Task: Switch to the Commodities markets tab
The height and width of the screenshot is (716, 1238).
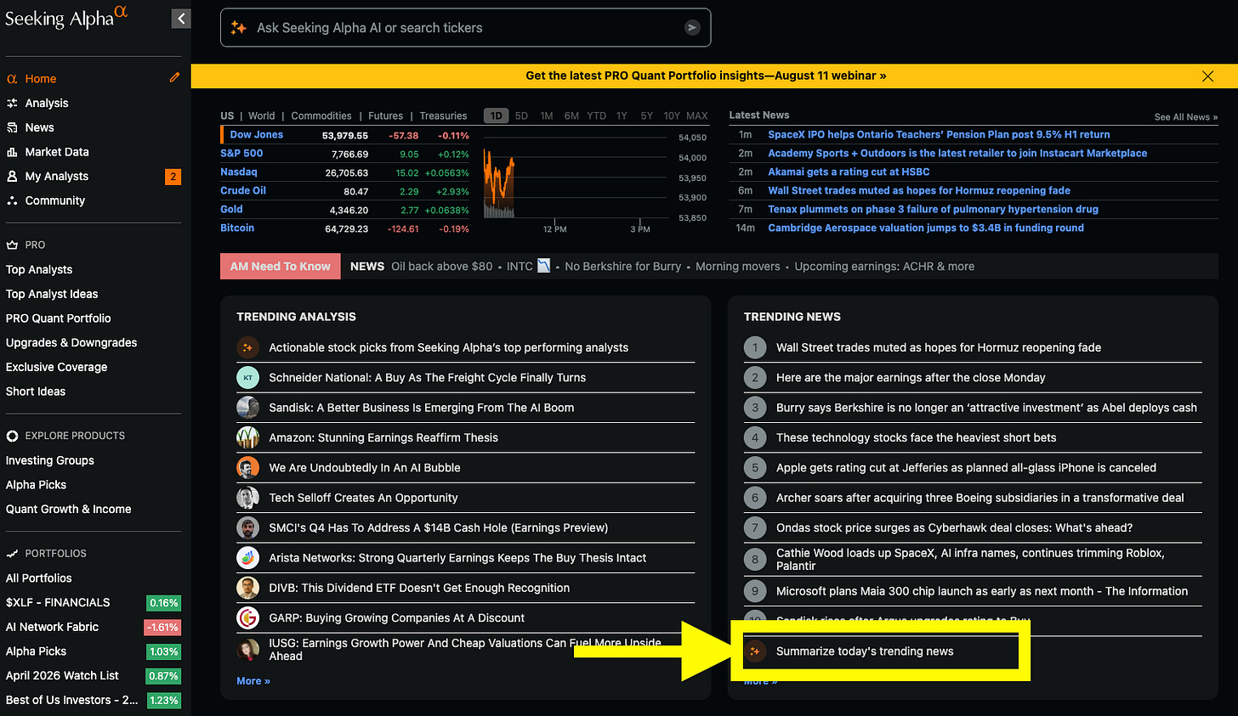Action: click(321, 116)
